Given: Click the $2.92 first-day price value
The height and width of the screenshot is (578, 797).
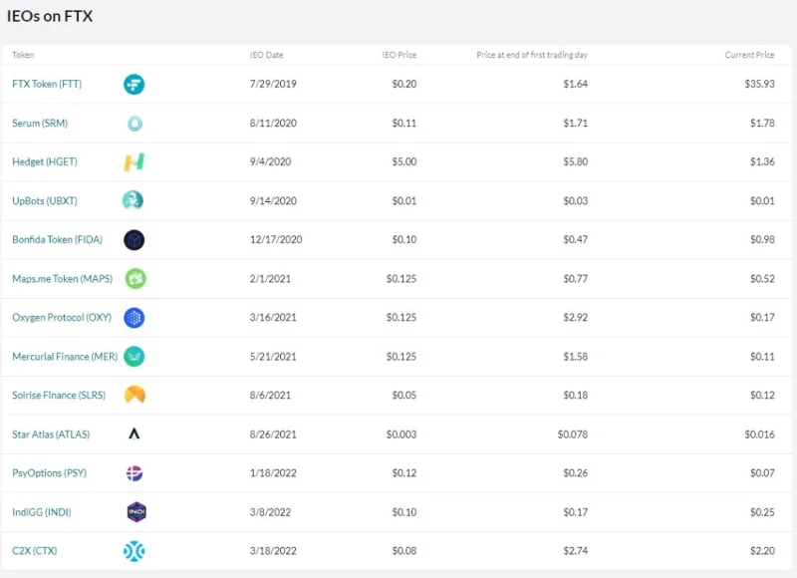Looking at the screenshot, I should pos(576,317).
